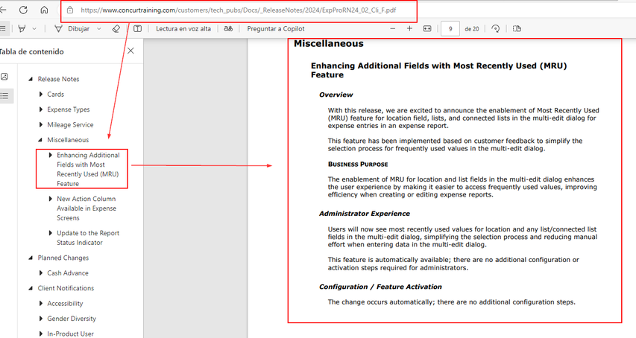Expand Update to the Report Status arrow

coord(50,233)
